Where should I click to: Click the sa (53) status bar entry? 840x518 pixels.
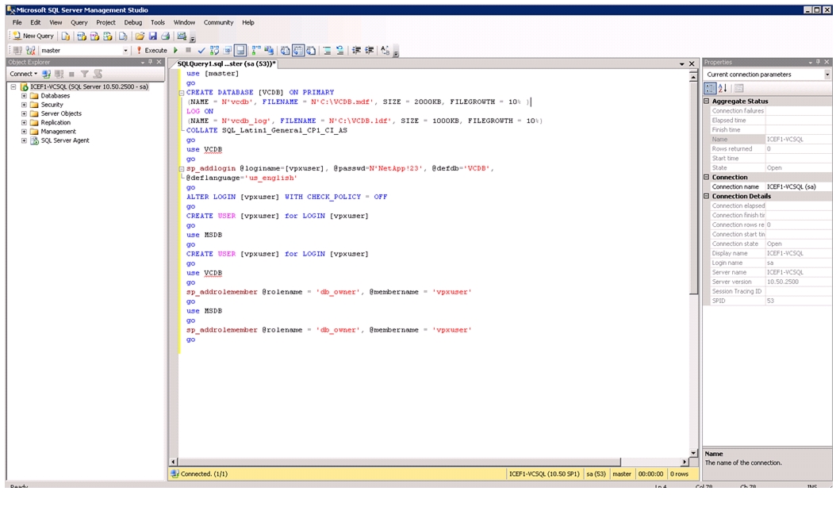[596, 474]
